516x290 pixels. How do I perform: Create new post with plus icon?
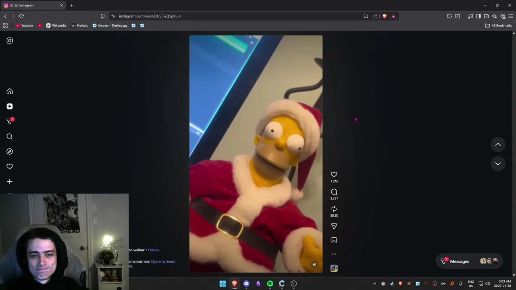10,182
